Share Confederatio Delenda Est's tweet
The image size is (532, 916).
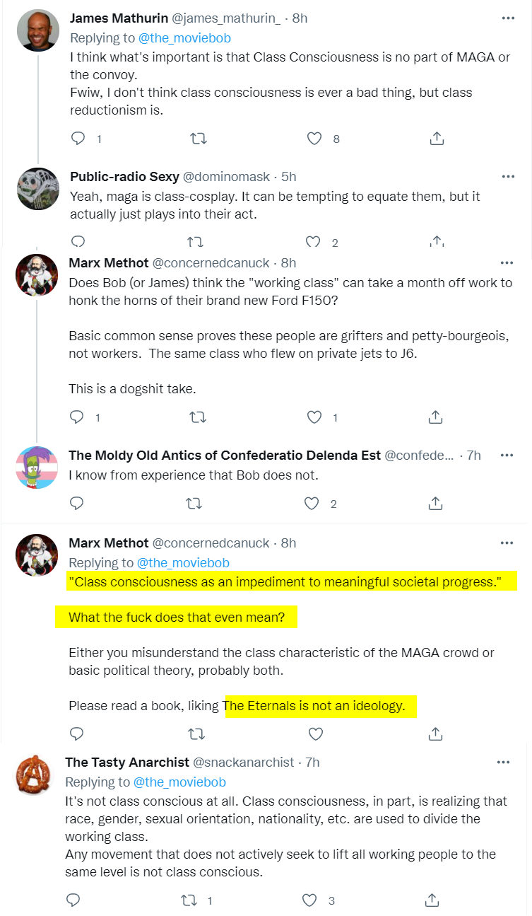436,504
